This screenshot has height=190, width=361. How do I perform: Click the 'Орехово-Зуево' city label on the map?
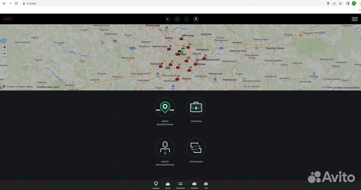pyautogui.click(x=275, y=48)
